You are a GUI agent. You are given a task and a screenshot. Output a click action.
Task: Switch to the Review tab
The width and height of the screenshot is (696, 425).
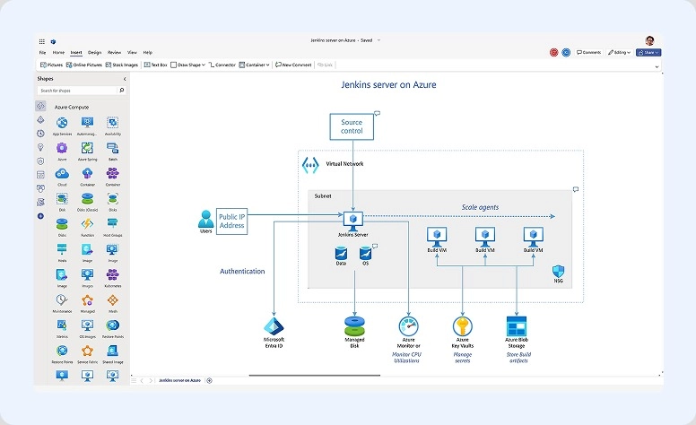pos(114,52)
